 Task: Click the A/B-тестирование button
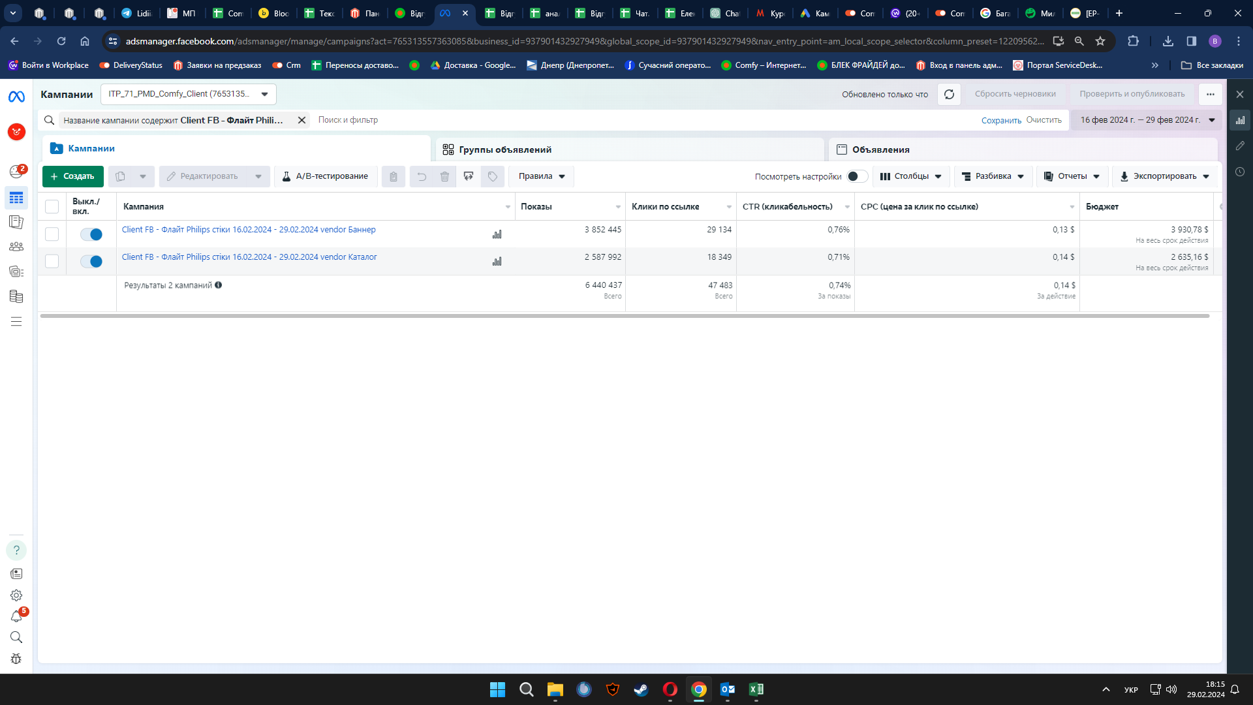coord(326,176)
